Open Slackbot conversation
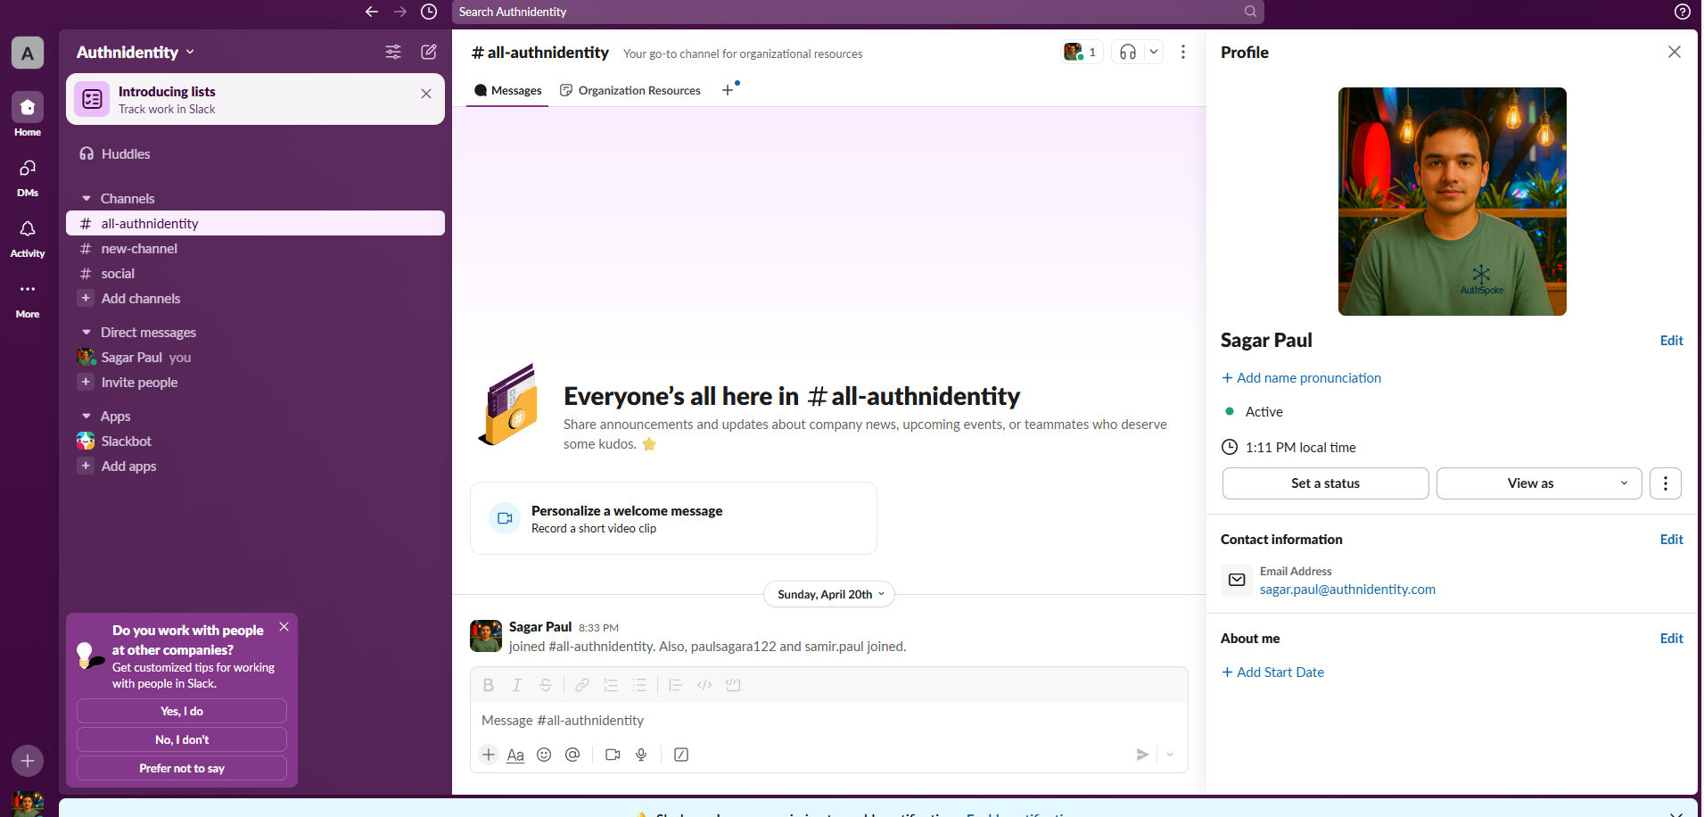This screenshot has width=1704, height=817. tap(255, 441)
